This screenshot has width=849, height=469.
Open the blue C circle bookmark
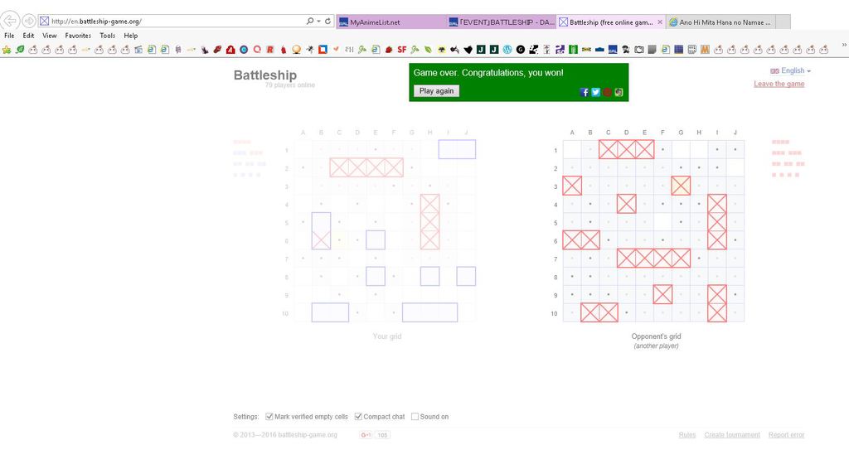(x=244, y=50)
